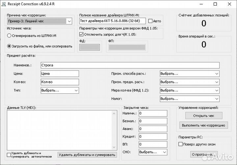Click the ШТРИХ-М driver name field
237x165 pixels.
[x=113, y=21]
